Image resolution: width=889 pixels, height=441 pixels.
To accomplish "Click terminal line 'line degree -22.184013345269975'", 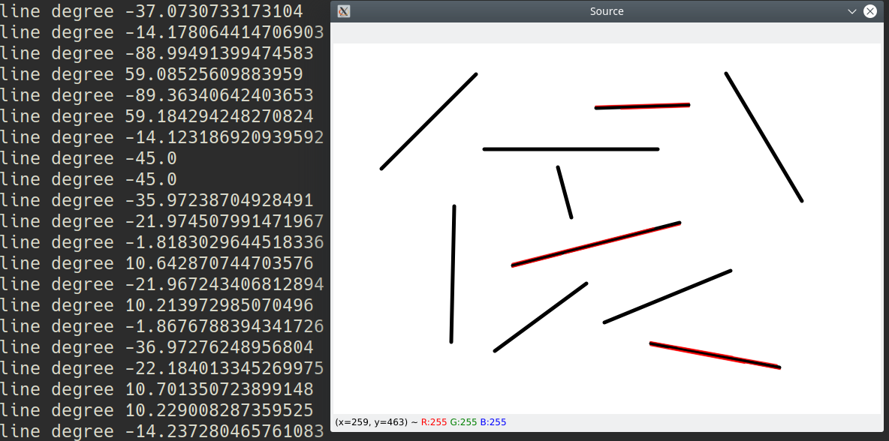I will coord(161,368).
